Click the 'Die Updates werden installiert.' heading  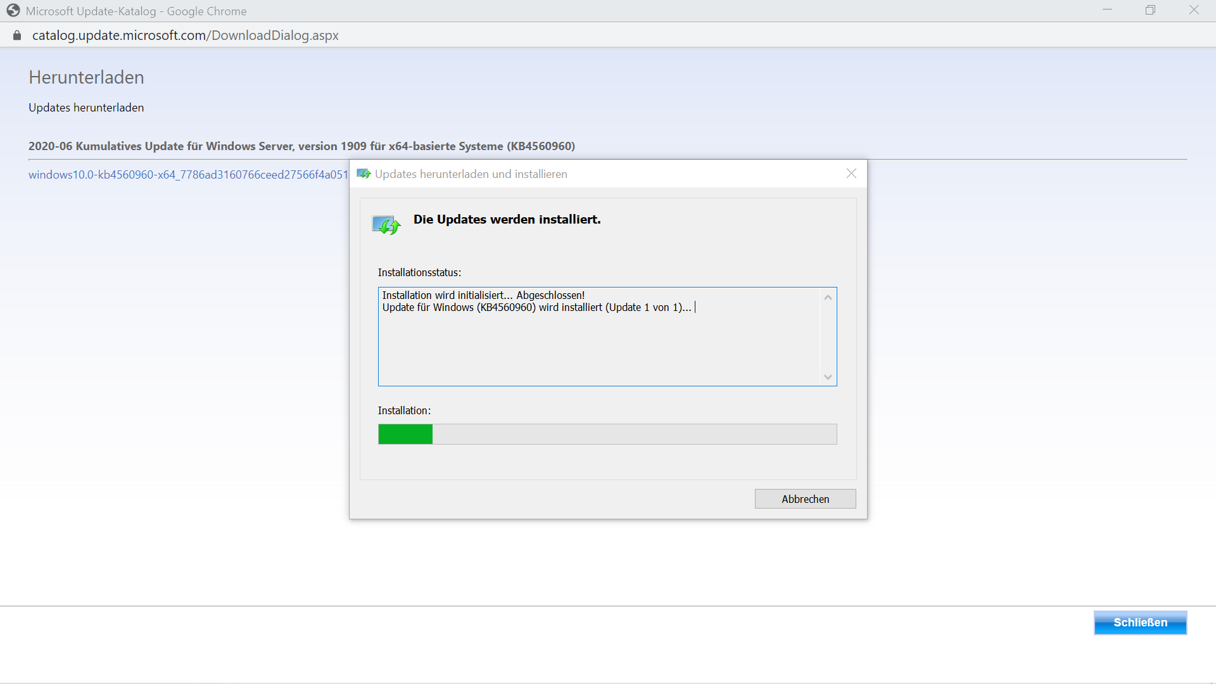pos(507,219)
